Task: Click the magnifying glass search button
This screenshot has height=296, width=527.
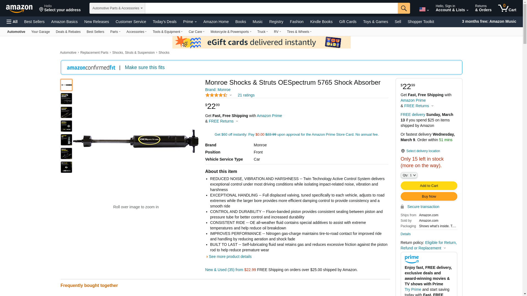Action: coord(404,8)
